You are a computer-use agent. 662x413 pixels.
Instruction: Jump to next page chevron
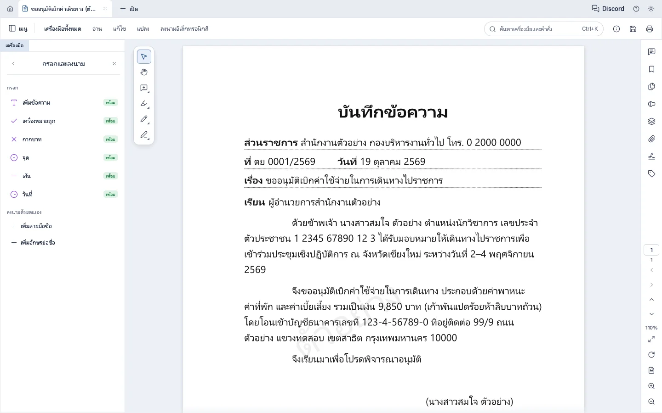pos(651,285)
